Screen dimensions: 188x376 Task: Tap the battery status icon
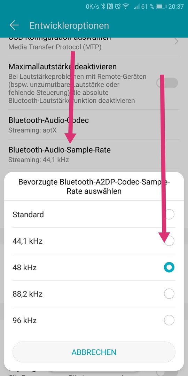[161, 7]
